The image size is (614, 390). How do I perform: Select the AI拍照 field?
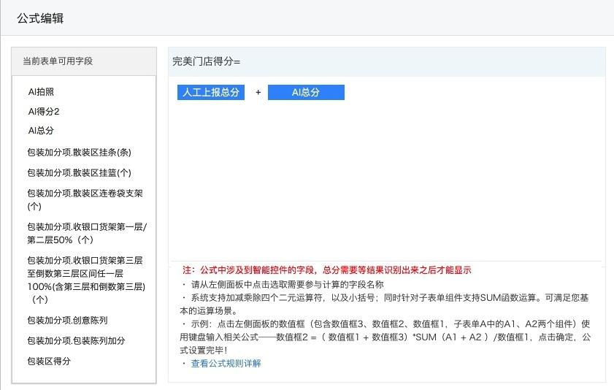pyautogui.click(x=41, y=92)
